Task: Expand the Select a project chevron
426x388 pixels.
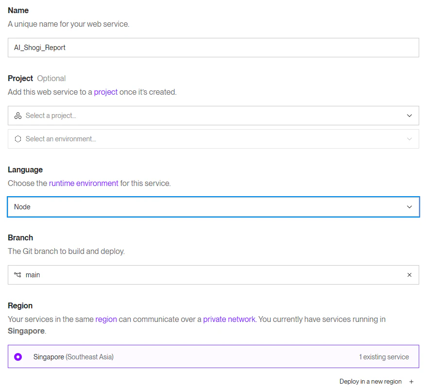Action: pyautogui.click(x=409, y=116)
